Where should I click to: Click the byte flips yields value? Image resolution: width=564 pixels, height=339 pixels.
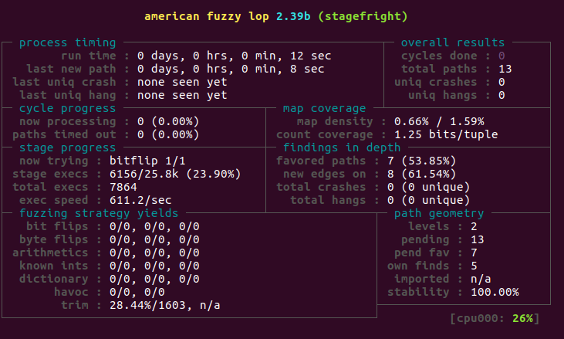point(154,239)
